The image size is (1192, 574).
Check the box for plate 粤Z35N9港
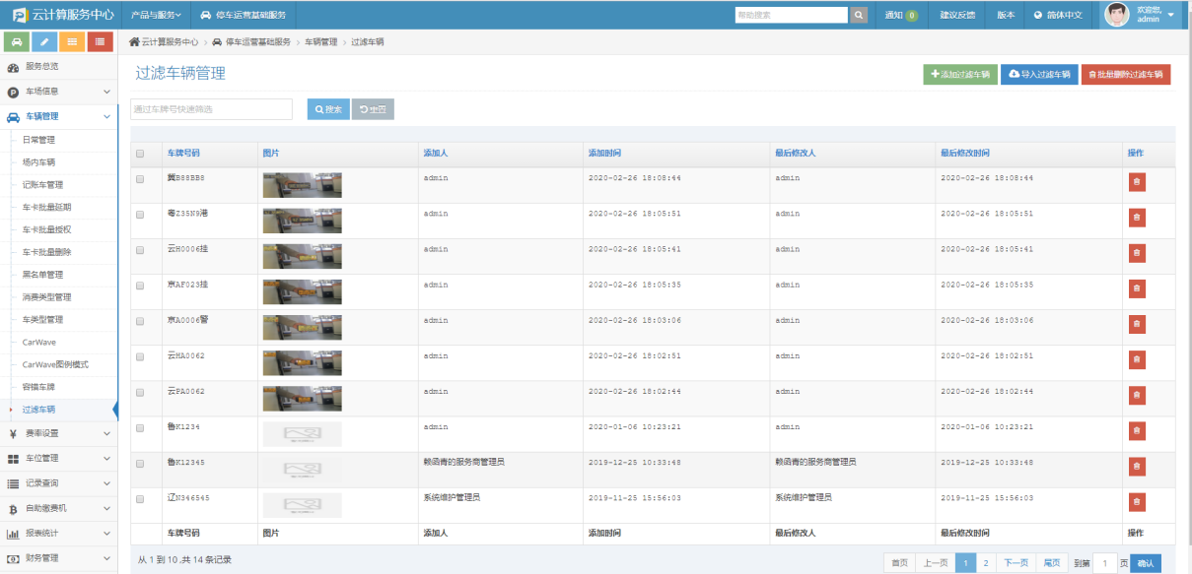(x=140, y=214)
